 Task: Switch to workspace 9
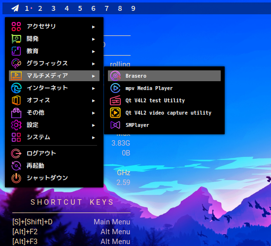[133, 8]
